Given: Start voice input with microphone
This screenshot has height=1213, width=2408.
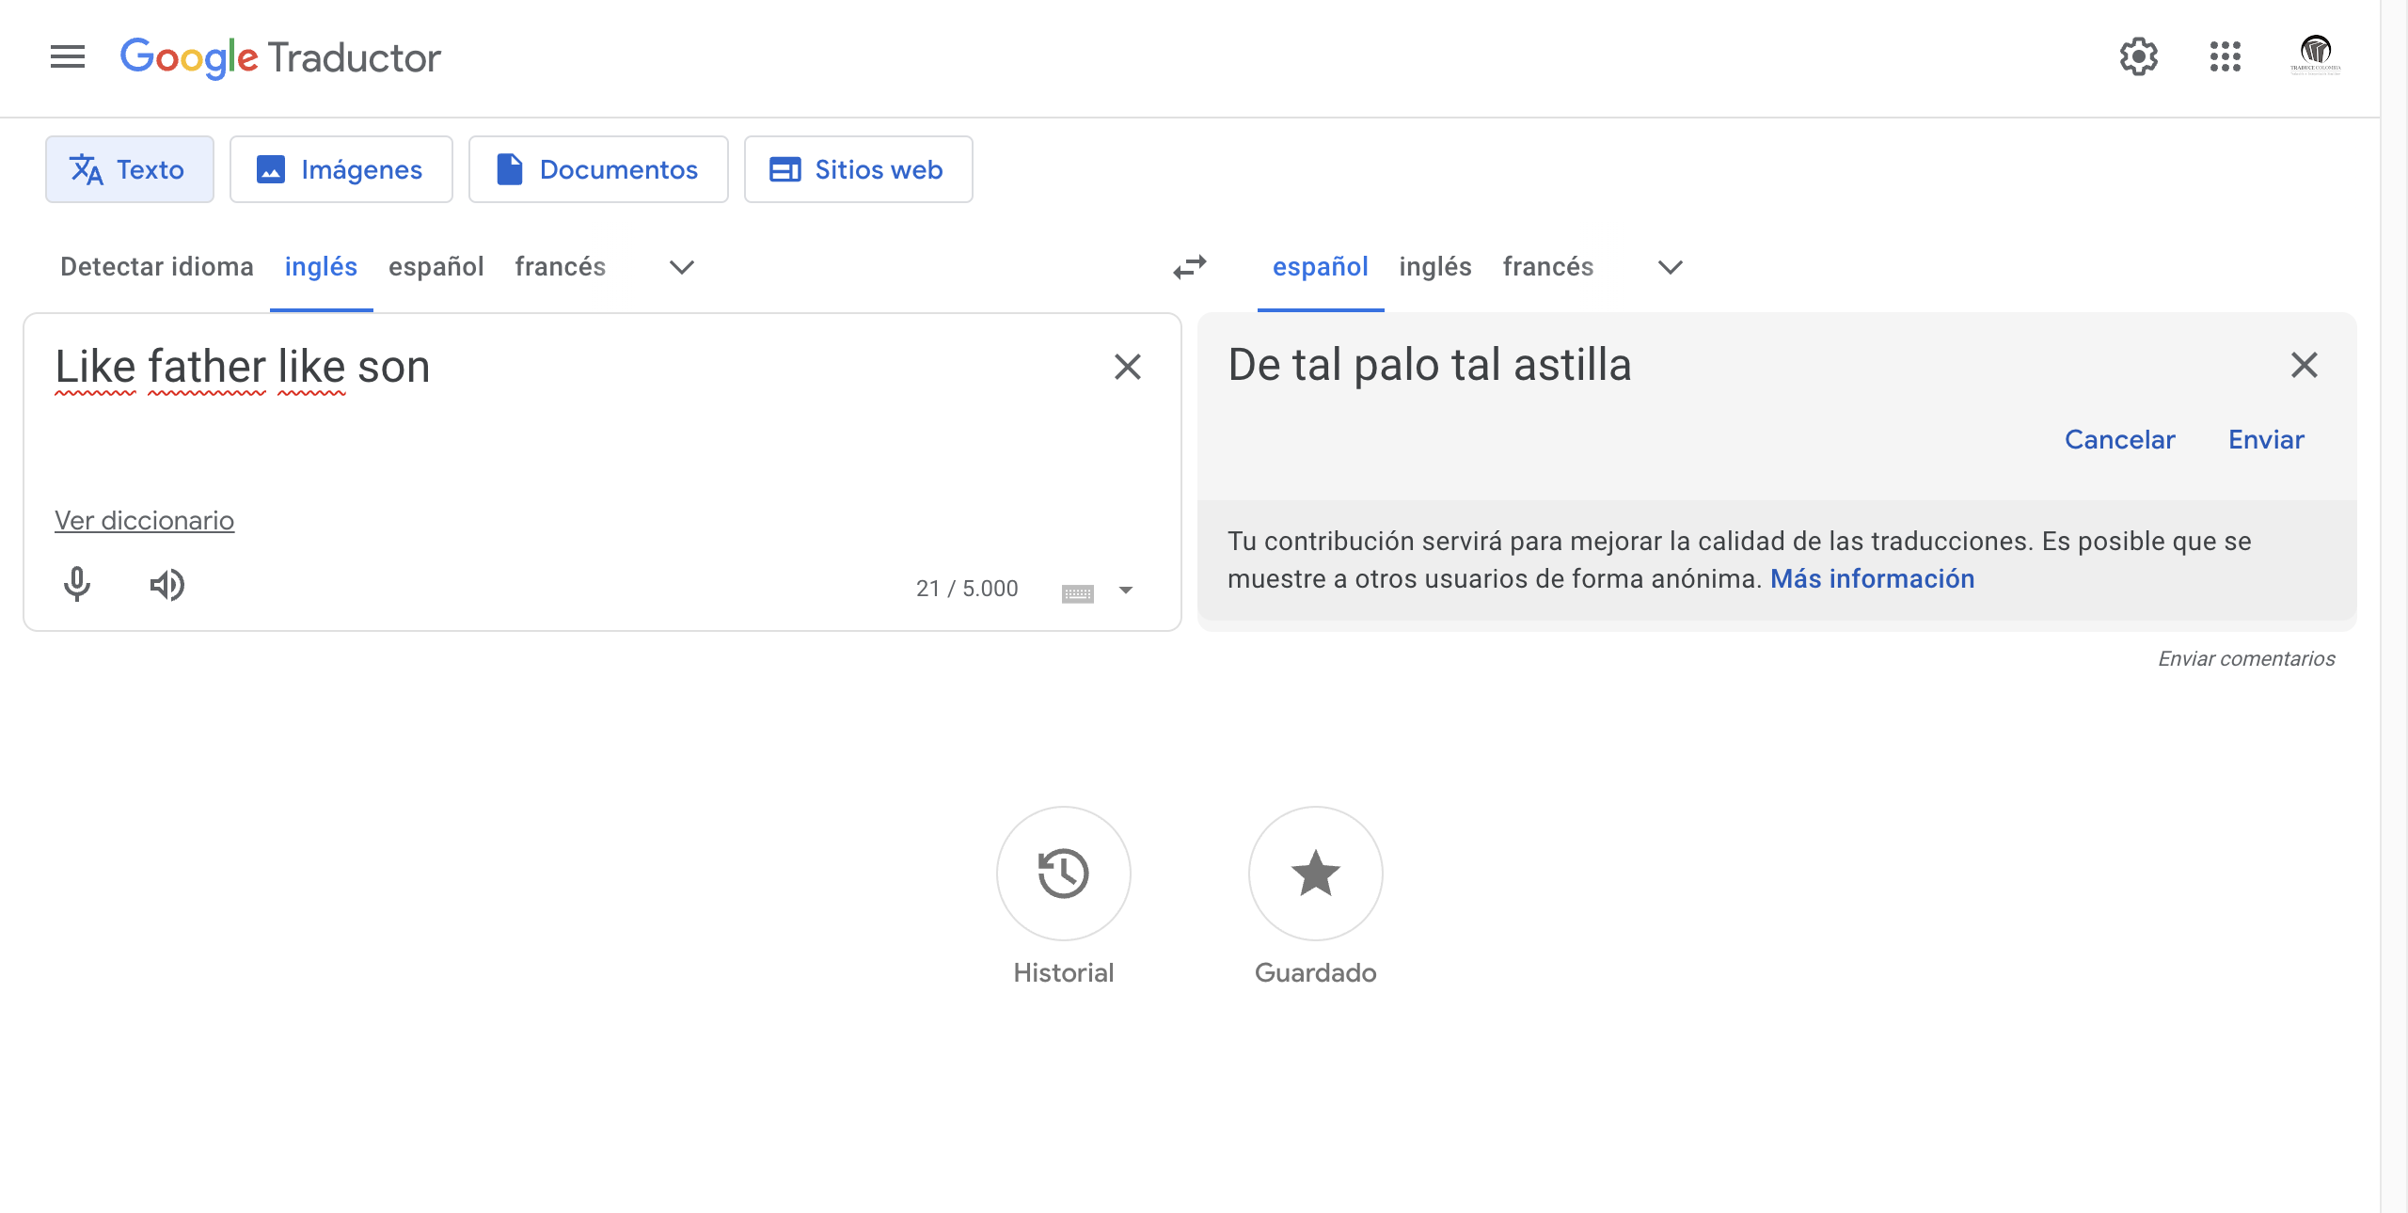Looking at the screenshot, I should click(x=77, y=585).
